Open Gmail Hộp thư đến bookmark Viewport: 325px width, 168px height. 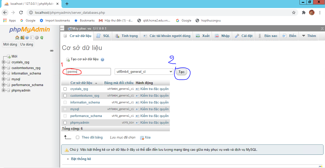coord(116,20)
